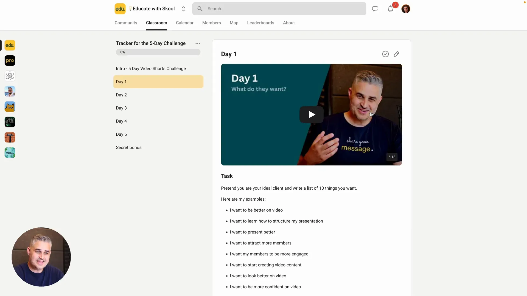The width and height of the screenshot is (527, 296).
Task: Click the Search input field
Action: click(279, 9)
